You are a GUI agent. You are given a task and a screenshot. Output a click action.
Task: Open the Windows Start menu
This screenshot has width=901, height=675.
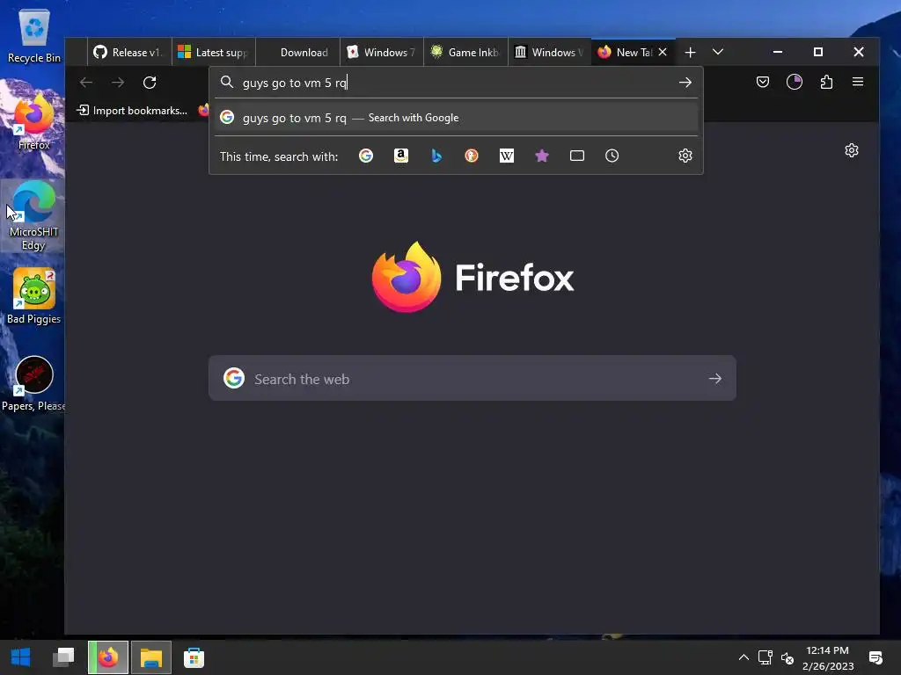(x=21, y=657)
